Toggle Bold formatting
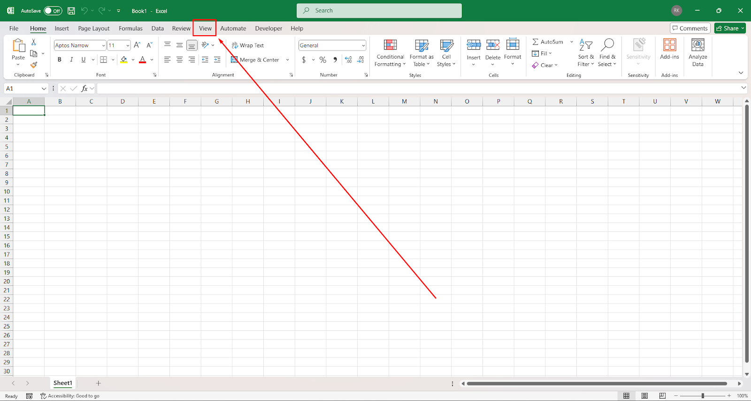751x401 pixels. pos(60,59)
